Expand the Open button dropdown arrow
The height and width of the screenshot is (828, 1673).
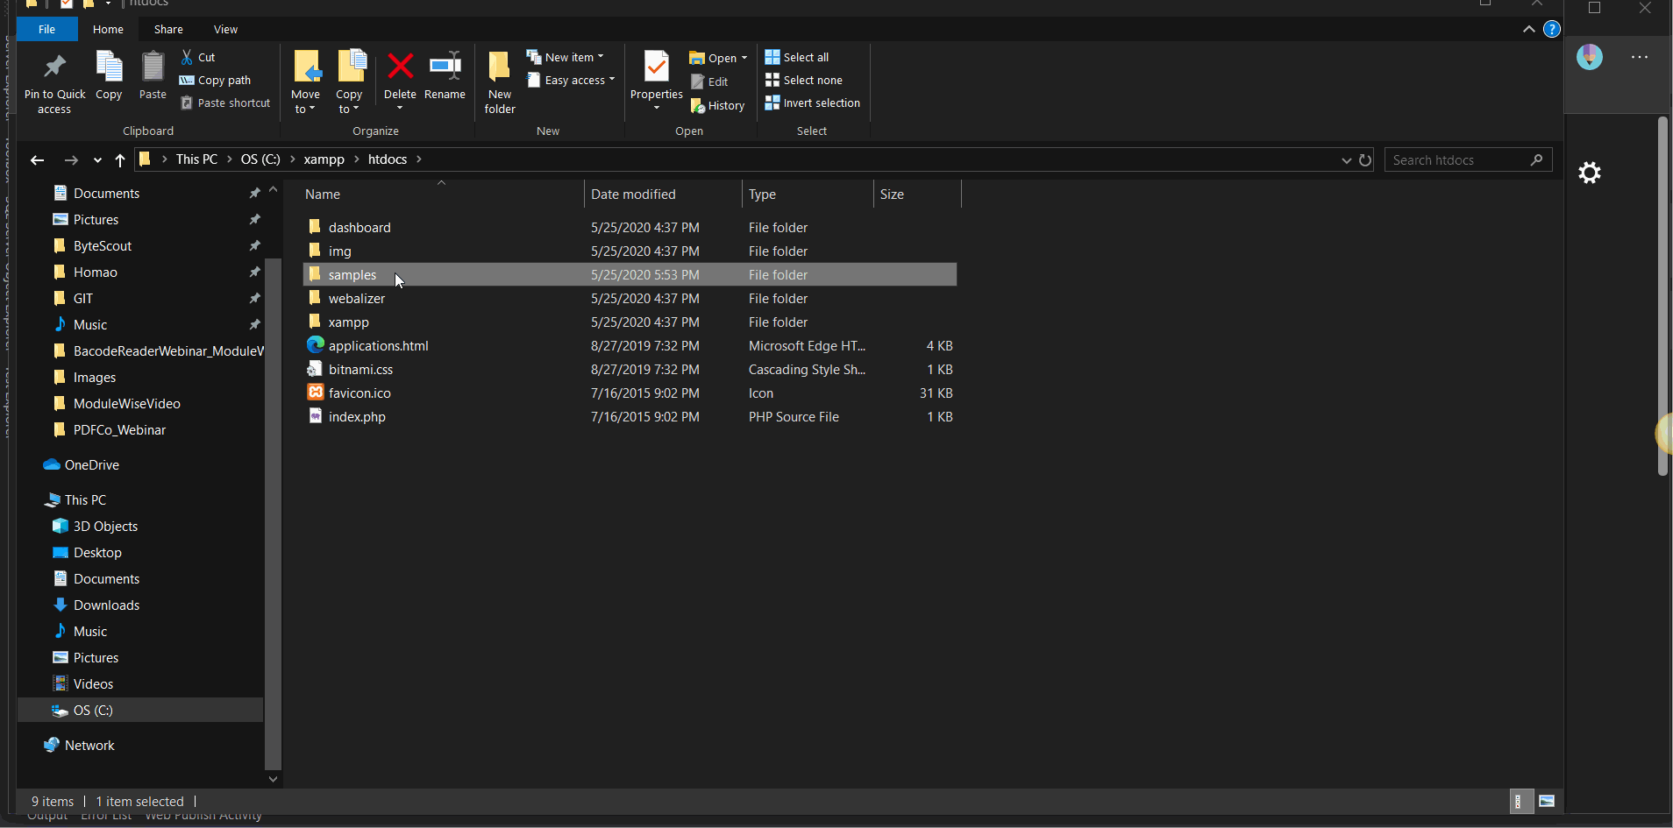pos(744,58)
